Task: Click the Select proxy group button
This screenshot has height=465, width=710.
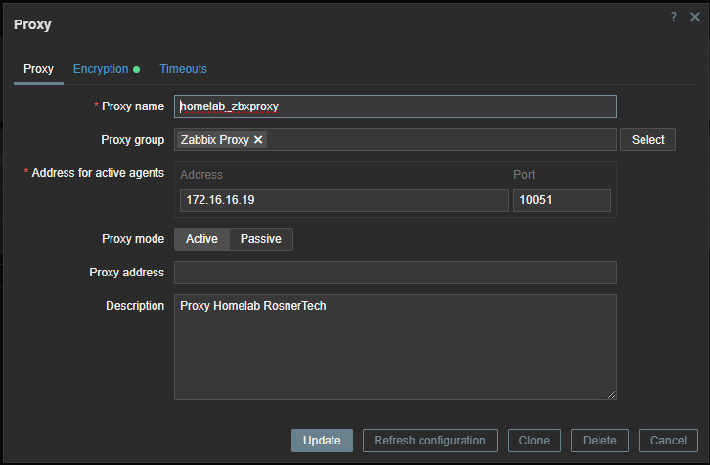Action: pyautogui.click(x=648, y=140)
